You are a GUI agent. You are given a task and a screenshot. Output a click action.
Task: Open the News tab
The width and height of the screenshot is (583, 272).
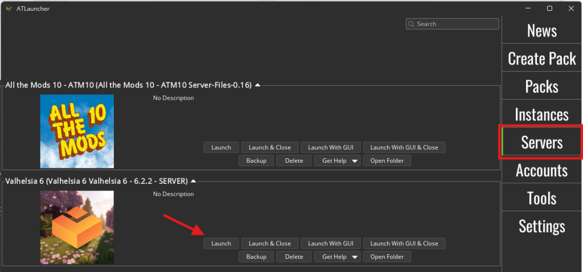pyautogui.click(x=541, y=30)
